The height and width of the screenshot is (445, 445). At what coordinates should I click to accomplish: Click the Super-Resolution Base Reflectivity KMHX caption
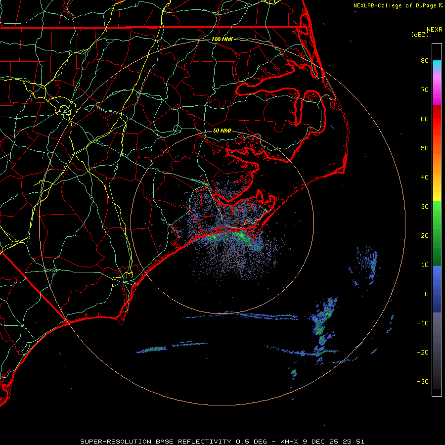pyautogui.click(x=222, y=442)
